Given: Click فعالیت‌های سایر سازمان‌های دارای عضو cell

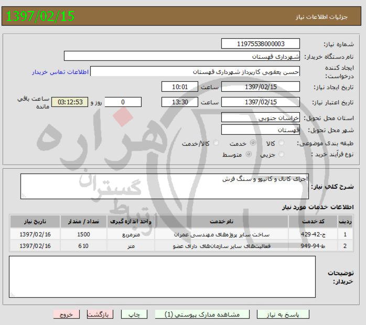Looking at the screenshot, I should click(x=221, y=246).
